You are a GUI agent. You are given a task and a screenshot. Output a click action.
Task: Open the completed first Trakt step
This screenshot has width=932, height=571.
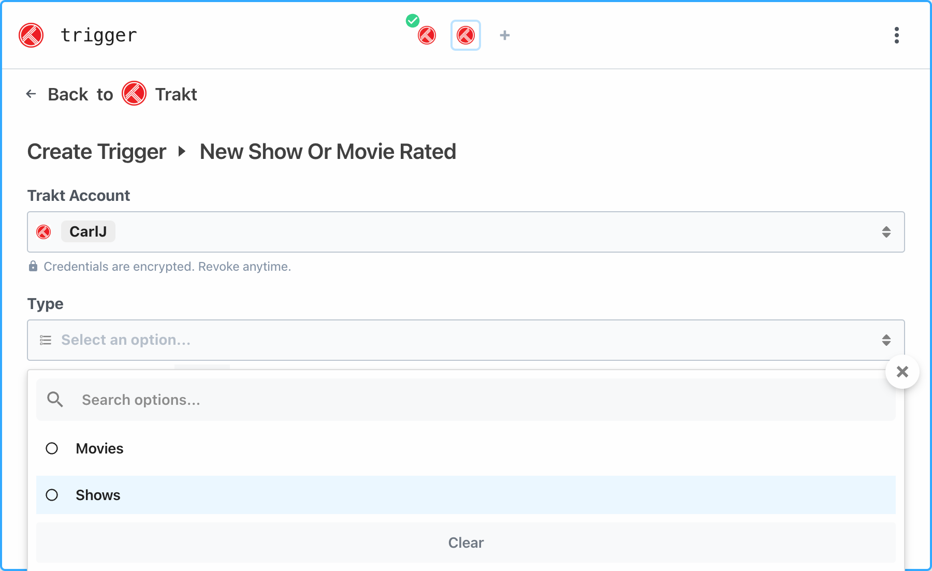tap(427, 35)
